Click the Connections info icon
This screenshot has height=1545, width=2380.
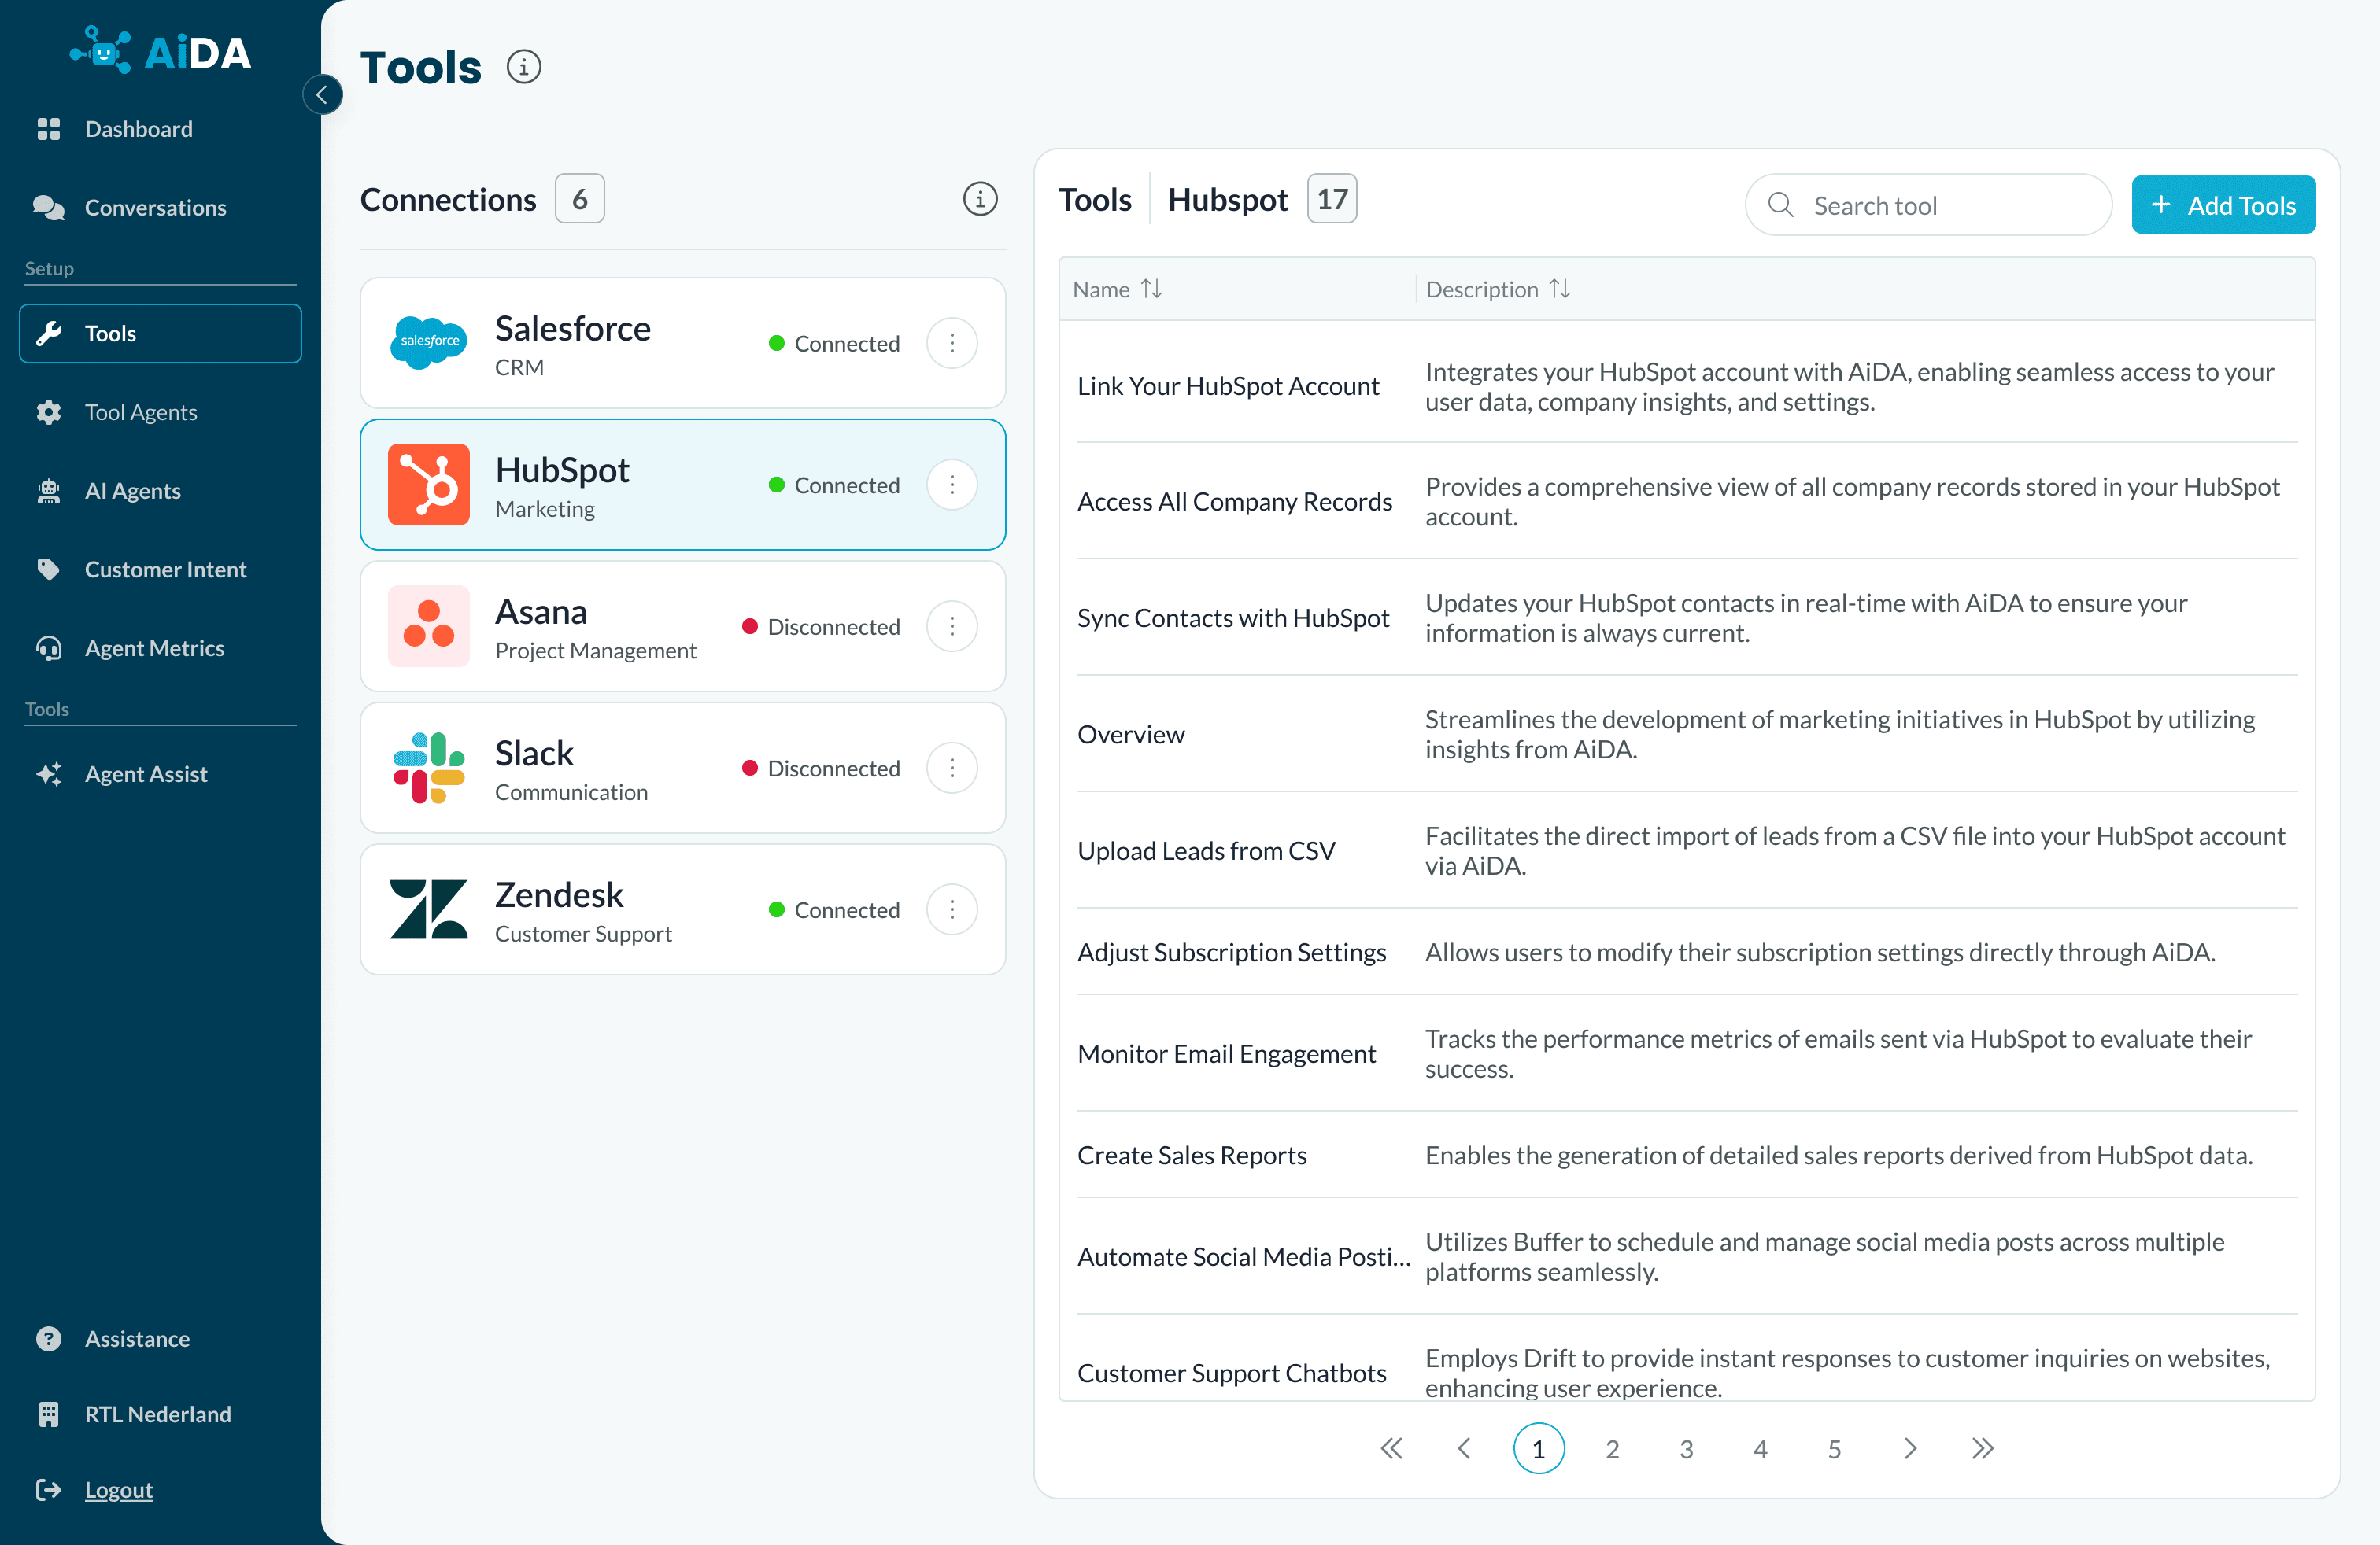pos(979,199)
